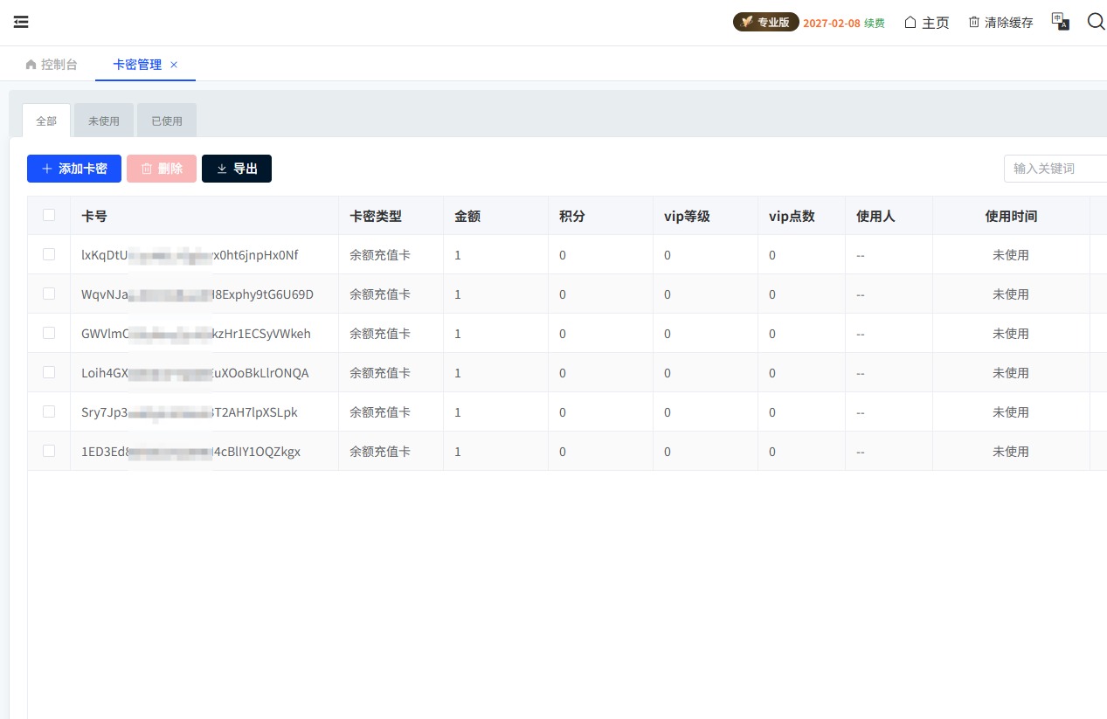Collapse the sidebar menu via hamburger icon
This screenshot has height=719, width=1107.
tap(21, 22)
